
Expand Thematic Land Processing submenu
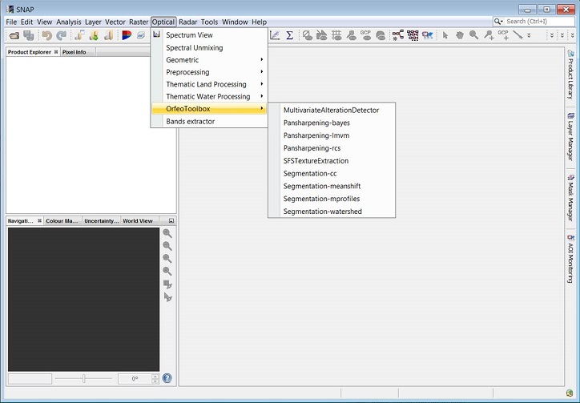click(209, 84)
